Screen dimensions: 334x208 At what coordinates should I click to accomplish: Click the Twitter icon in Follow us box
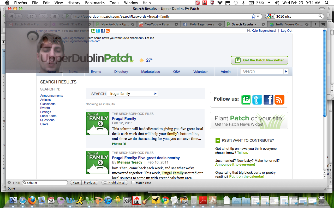257,100
